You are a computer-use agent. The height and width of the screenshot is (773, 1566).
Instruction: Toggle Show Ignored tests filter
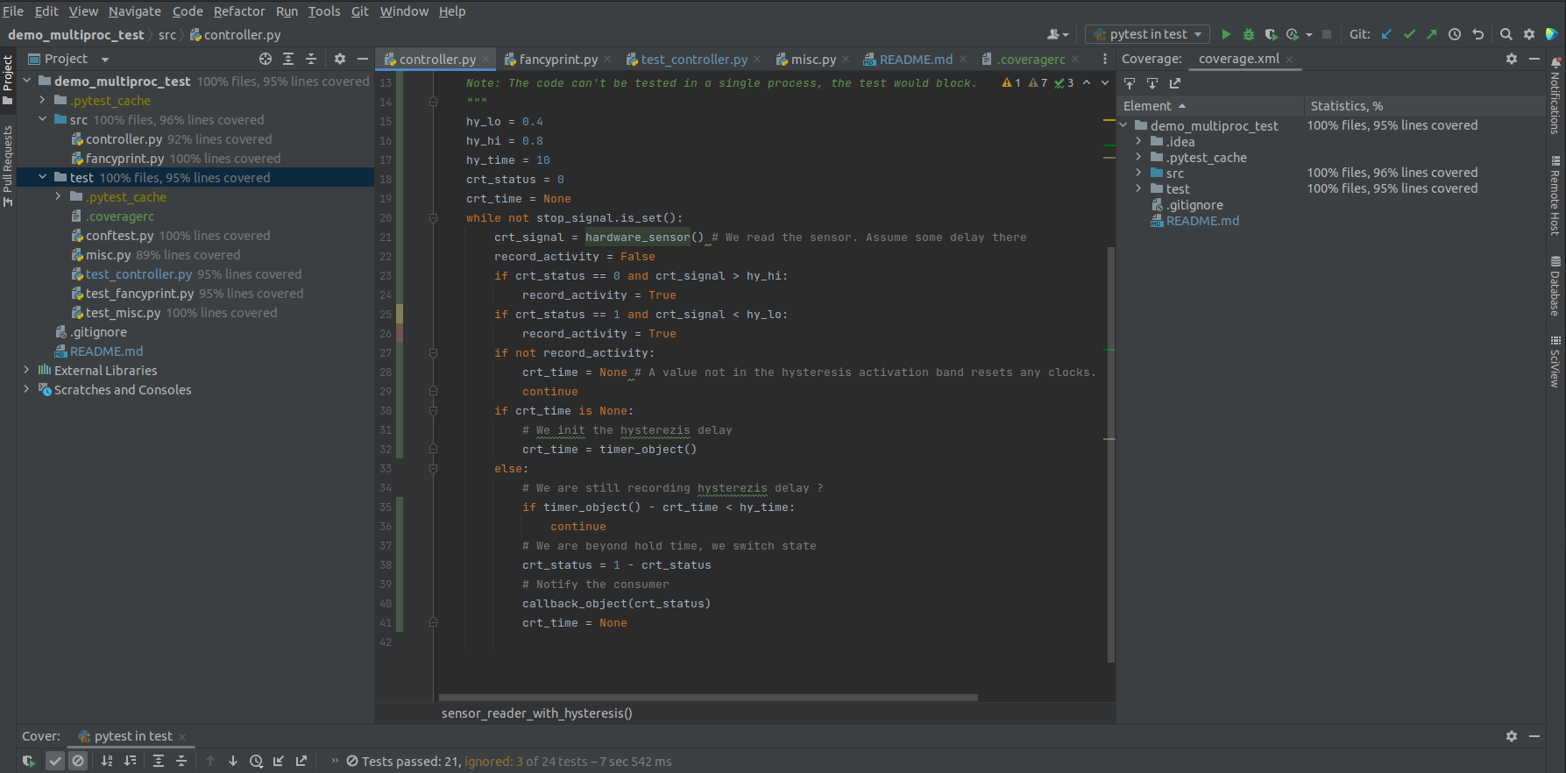coord(78,761)
